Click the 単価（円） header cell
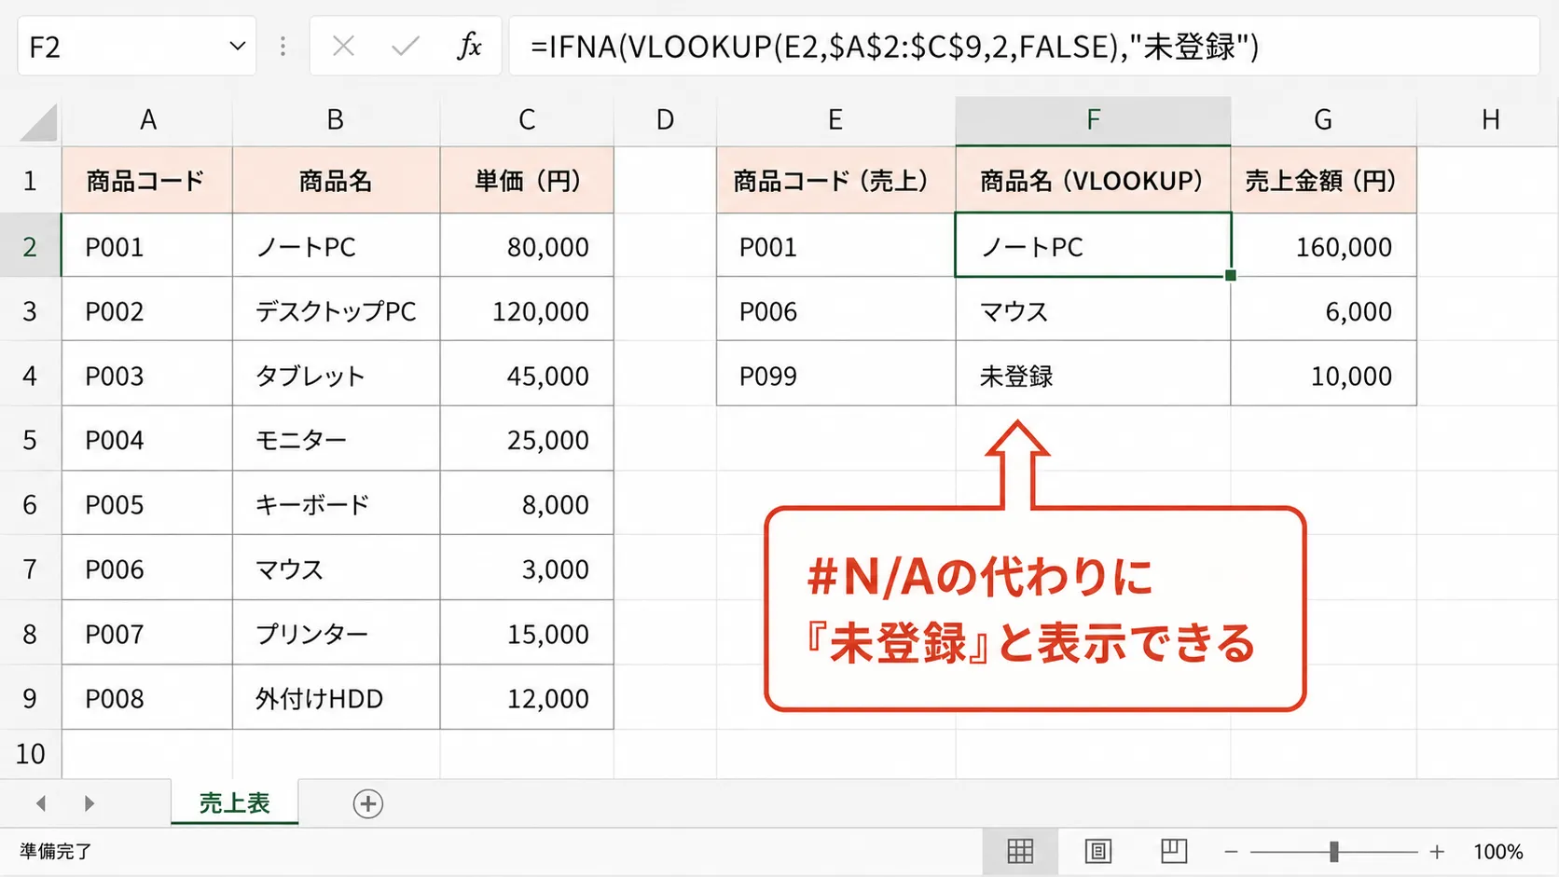This screenshot has width=1559, height=877. (x=527, y=181)
